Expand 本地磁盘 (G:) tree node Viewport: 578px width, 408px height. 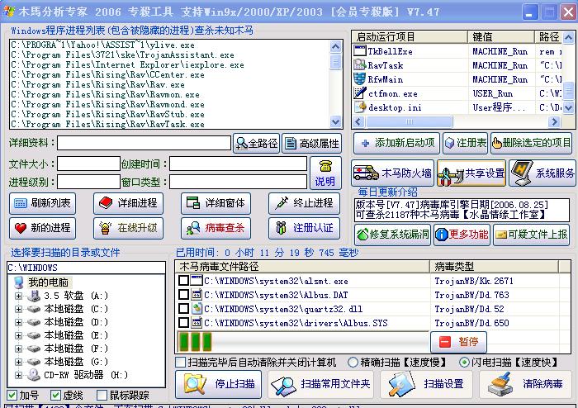click(x=18, y=362)
